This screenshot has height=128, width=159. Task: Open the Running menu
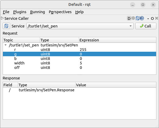point(38,12)
